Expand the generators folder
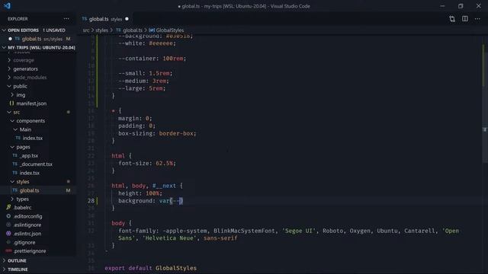488x274 pixels. [x=38, y=69]
